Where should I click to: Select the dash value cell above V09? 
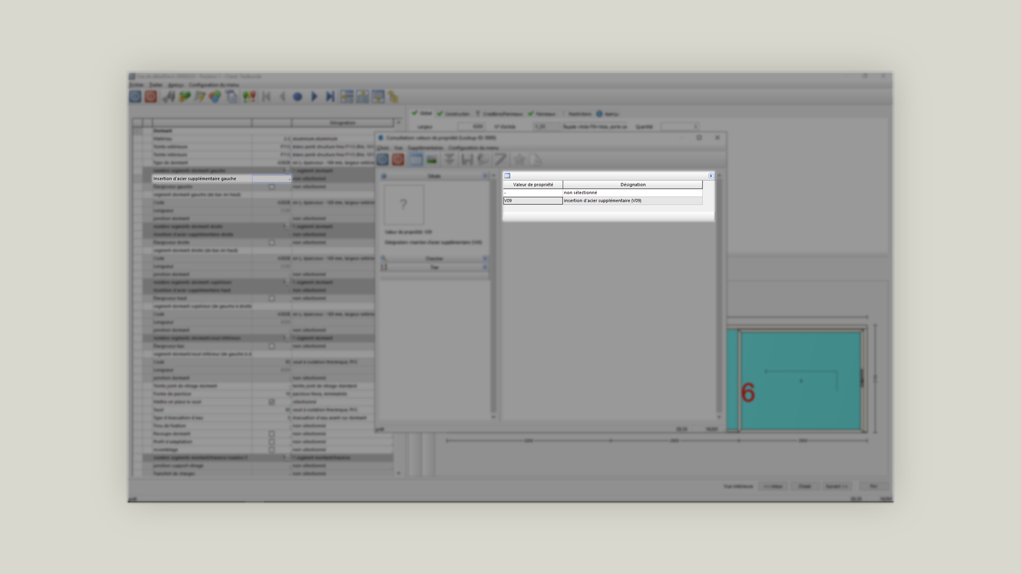(533, 193)
